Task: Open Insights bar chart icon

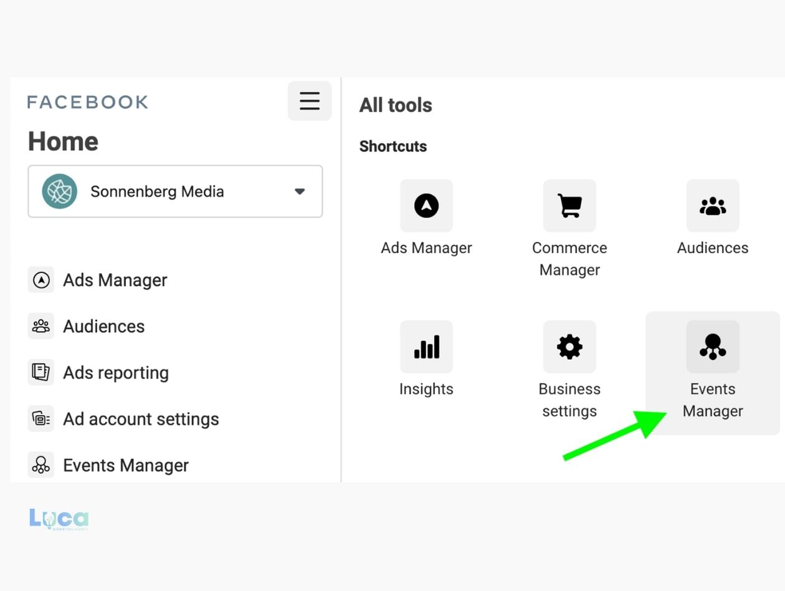Action: click(x=426, y=347)
